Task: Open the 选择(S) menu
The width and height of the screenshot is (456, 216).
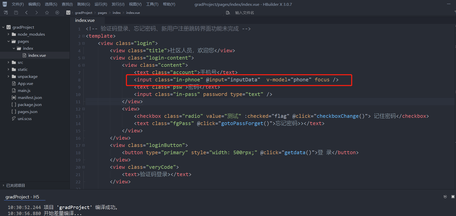Action: (51, 4)
